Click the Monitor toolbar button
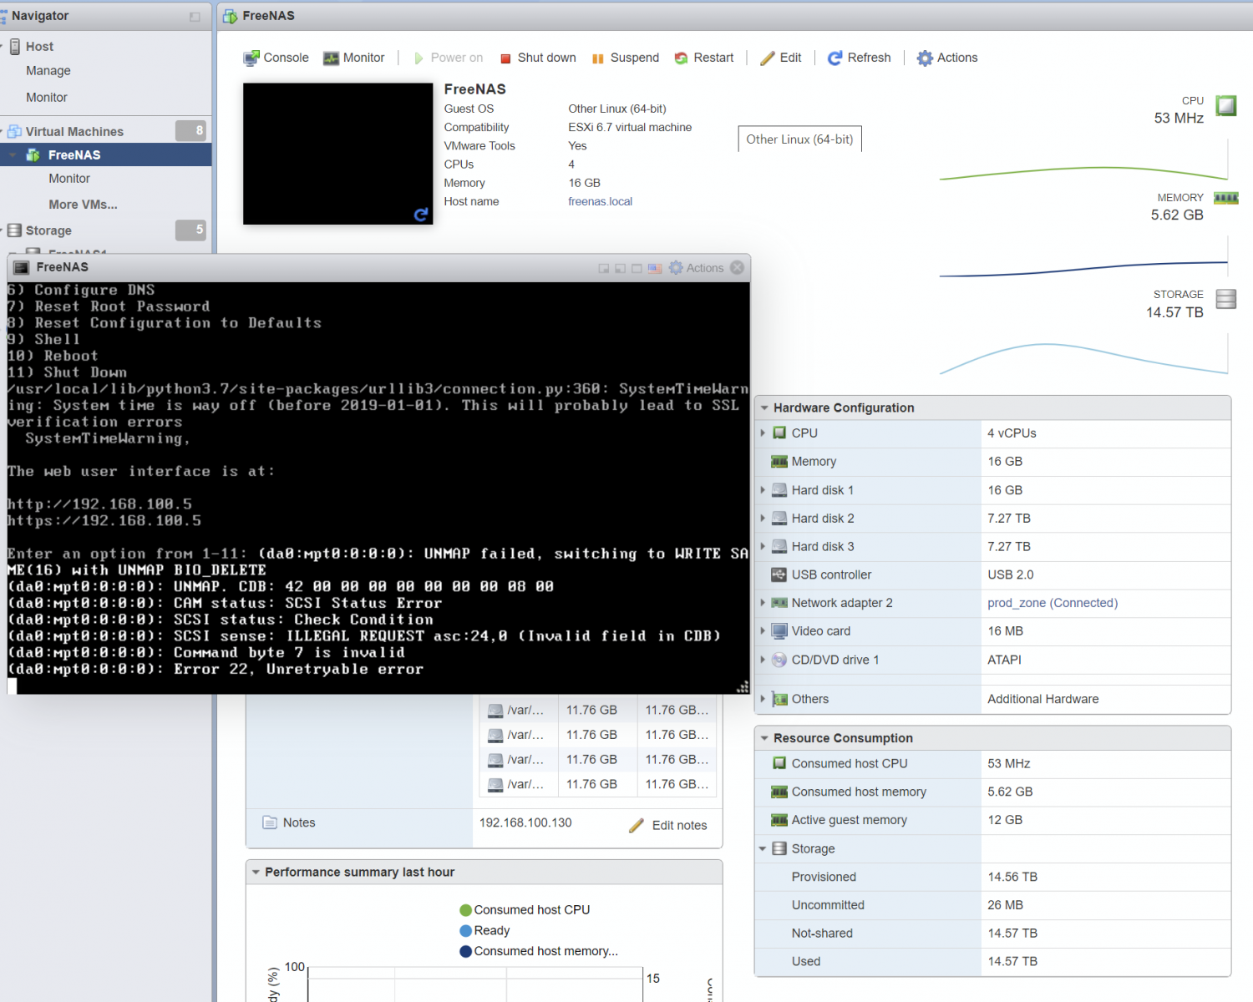Image resolution: width=1253 pixels, height=1002 pixels. [x=354, y=58]
